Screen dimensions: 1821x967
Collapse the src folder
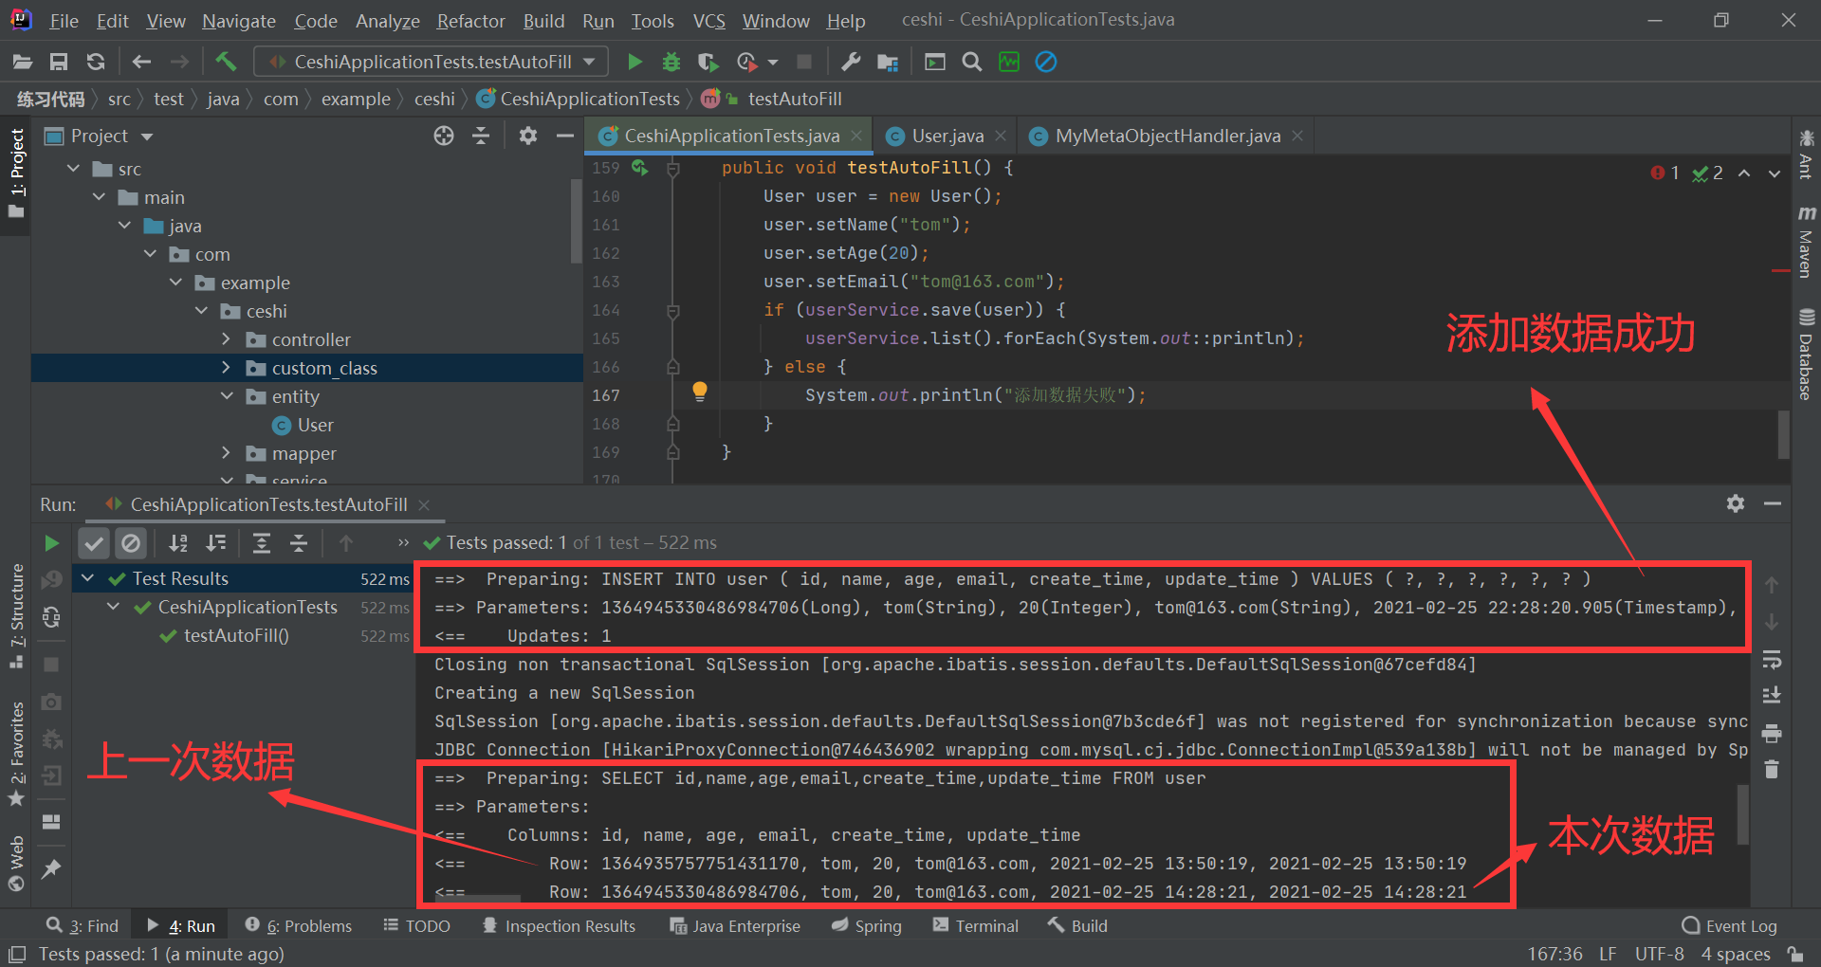point(73,169)
